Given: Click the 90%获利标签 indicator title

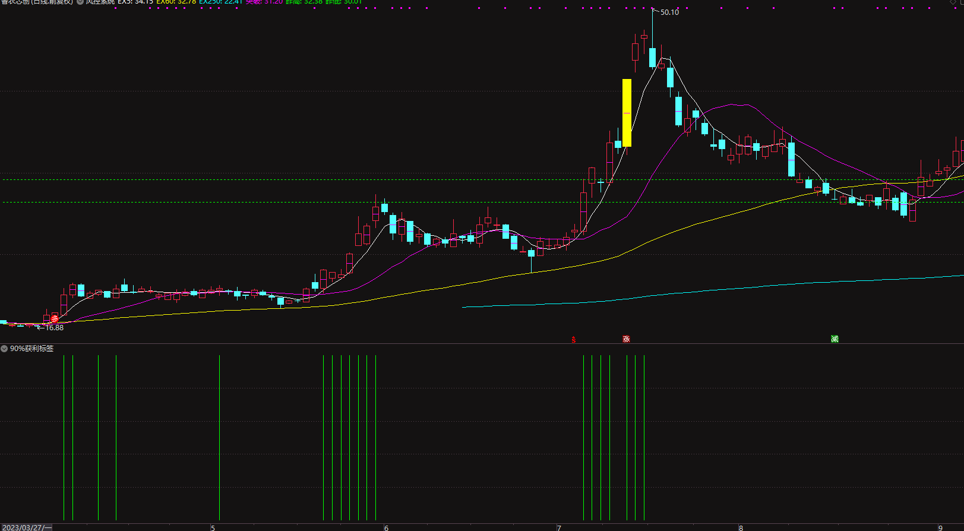Looking at the screenshot, I should (31, 349).
